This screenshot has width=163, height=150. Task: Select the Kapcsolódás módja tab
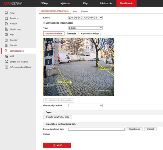[90, 34]
